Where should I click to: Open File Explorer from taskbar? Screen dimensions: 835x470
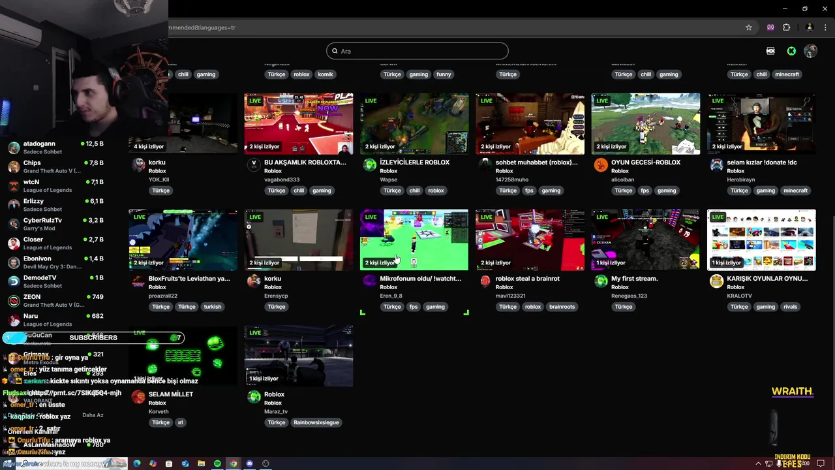click(x=201, y=463)
